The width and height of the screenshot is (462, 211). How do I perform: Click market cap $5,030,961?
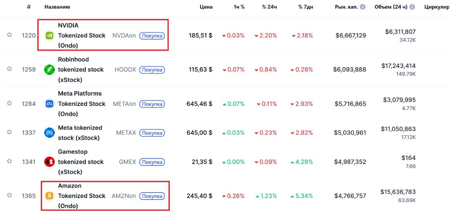(350, 133)
